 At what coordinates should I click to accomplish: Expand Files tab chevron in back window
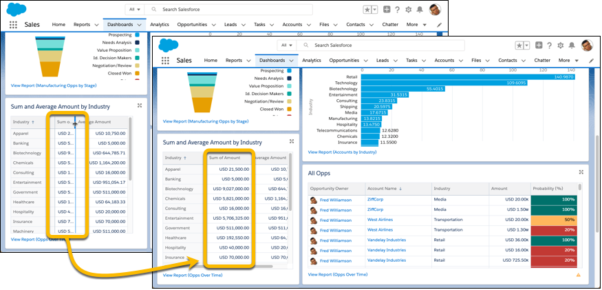[x=335, y=25]
